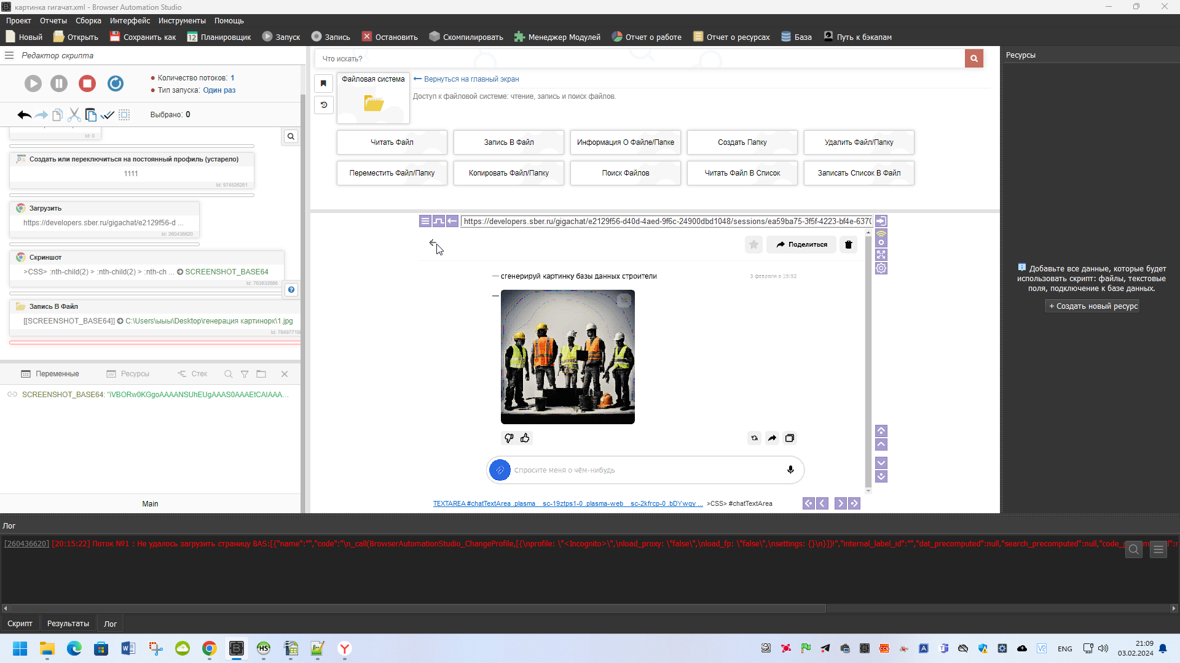
Task: Switch to Результаты tab at bottom
Action: click(68, 624)
